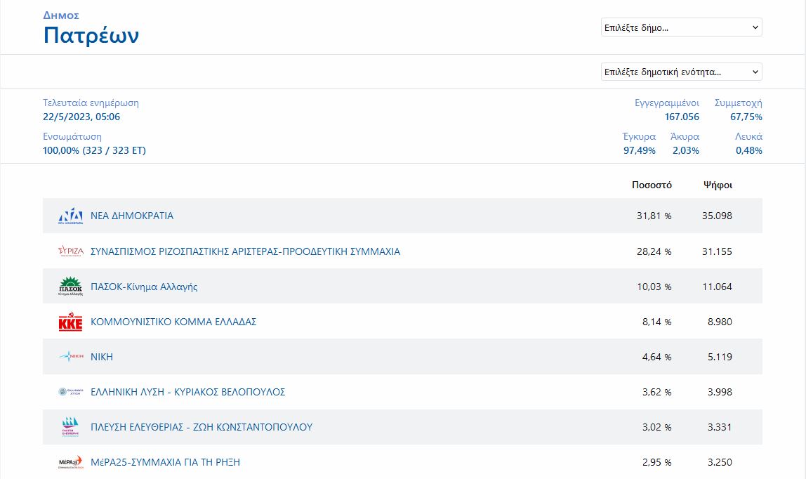Expand the 'Επιλέξτε δημοτική ενότητα...' dropdown
This screenshot has width=806, height=479.
point(681,72)
